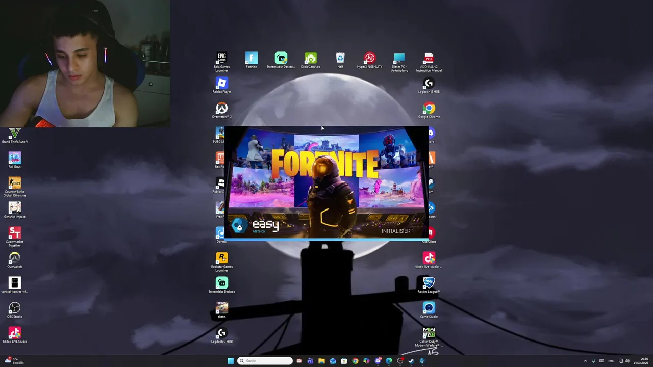The height and width of the screenshot is (367, 653).
Task: Open the volume control in system tray
Action: (x=627, y=361)
